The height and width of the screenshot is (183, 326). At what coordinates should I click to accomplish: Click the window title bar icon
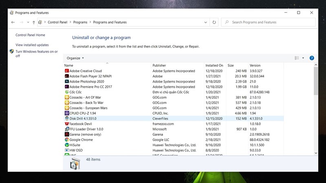[x=12, y=13]
